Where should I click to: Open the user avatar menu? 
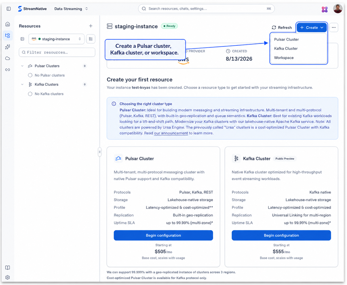pyautogui.click(x=338, y=9)
